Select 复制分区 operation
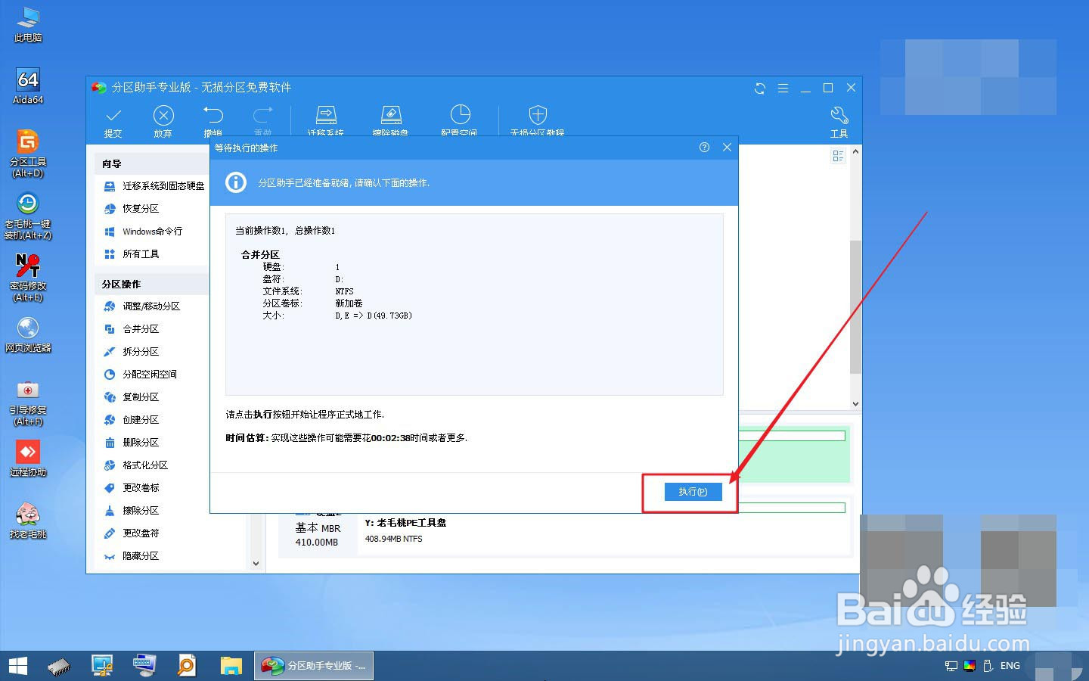The image size is (1089, 681). pos(131,396)
